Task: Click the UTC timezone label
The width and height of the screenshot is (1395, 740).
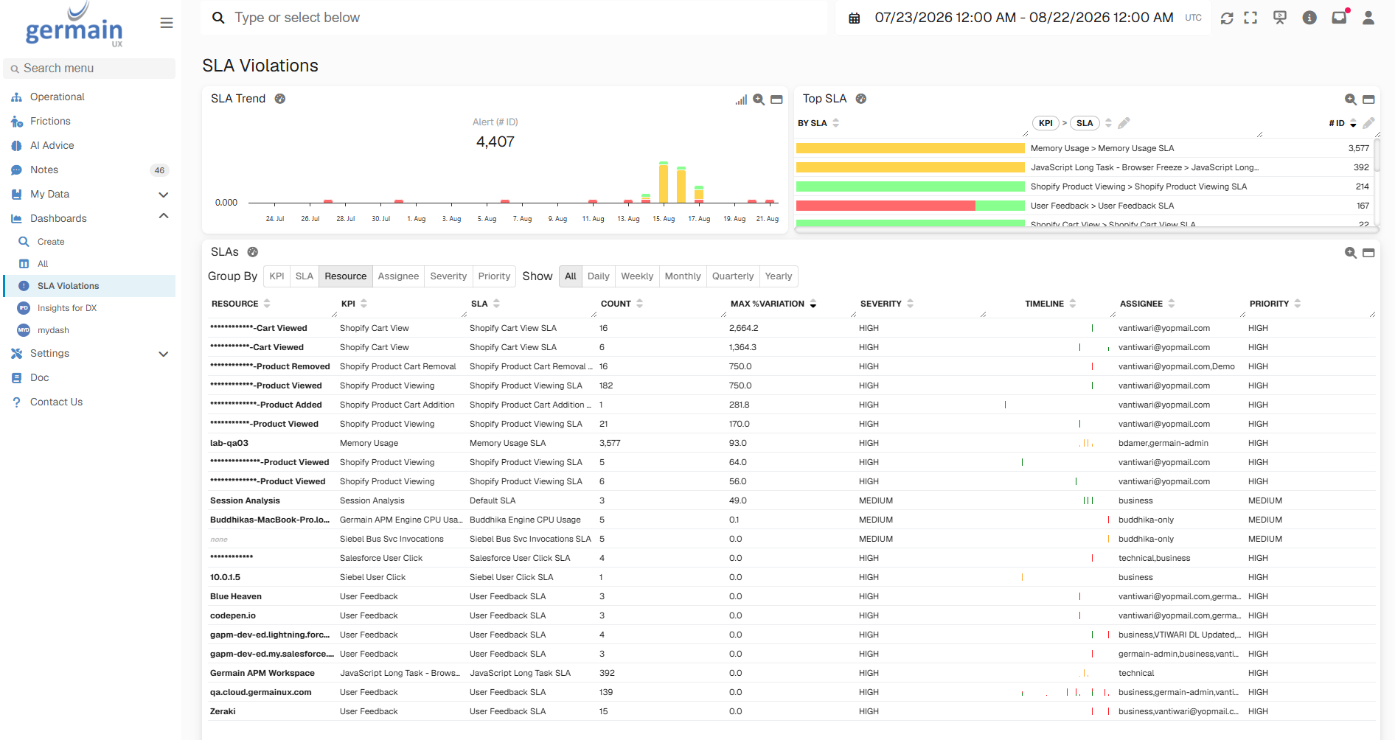Action: 1194,18
